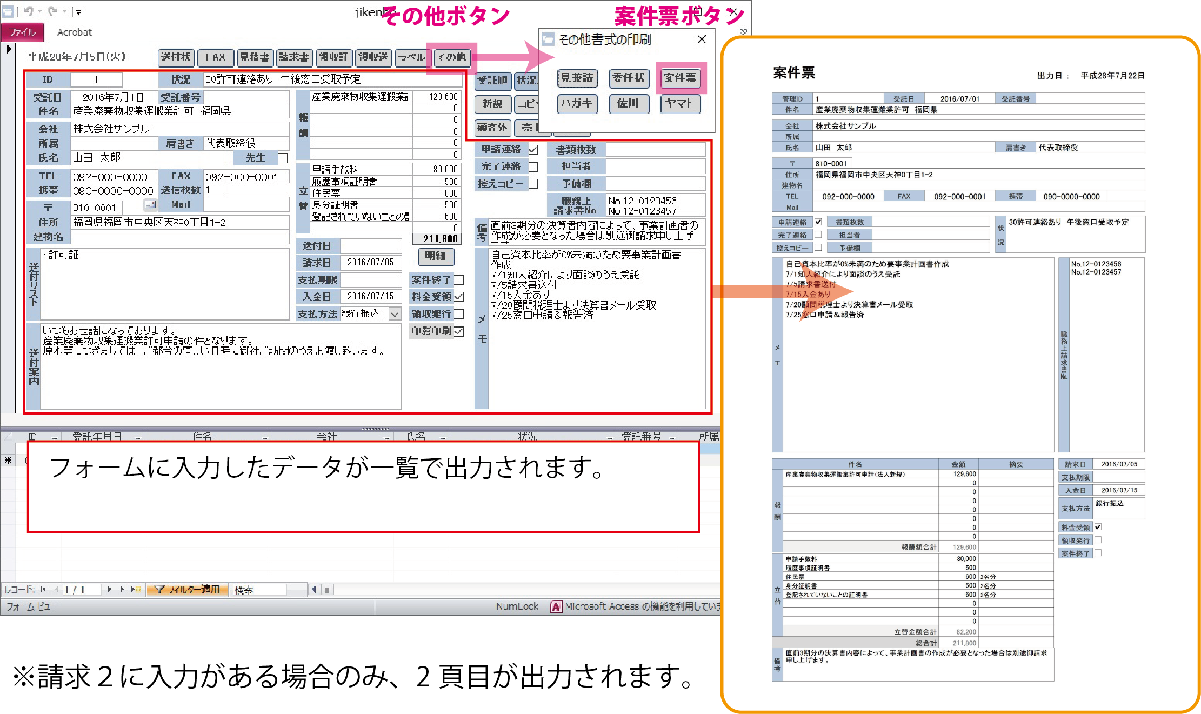Click the 検索 search box

tap(259, 590)
